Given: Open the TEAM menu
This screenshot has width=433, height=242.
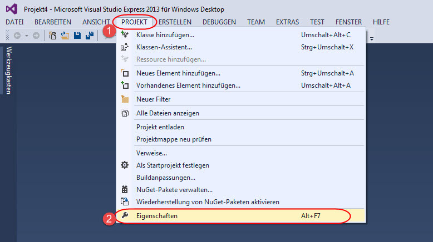Looking at the screenshot, I should point(256,22).
